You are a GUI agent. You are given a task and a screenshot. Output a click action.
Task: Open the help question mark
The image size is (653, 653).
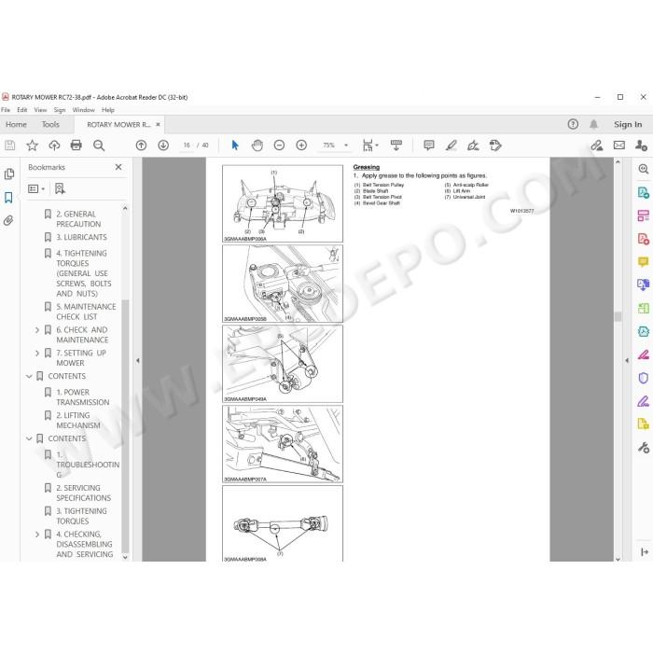click(573, 124)
